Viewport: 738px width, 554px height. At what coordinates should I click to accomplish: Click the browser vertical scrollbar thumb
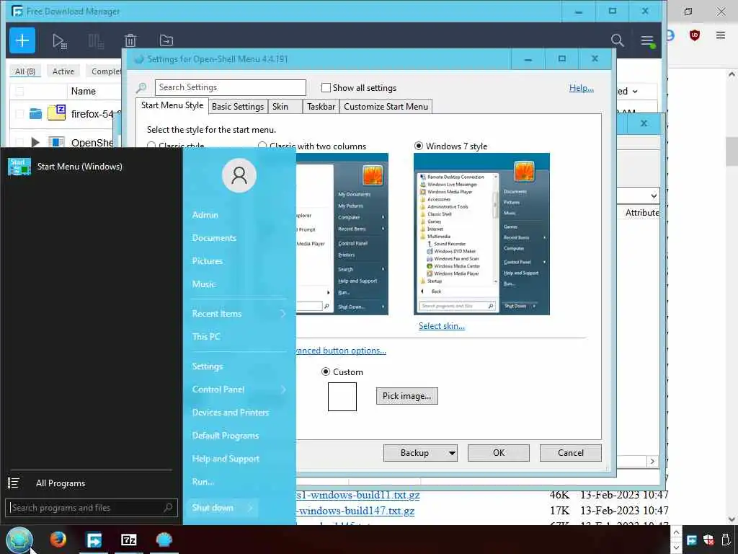732,153
